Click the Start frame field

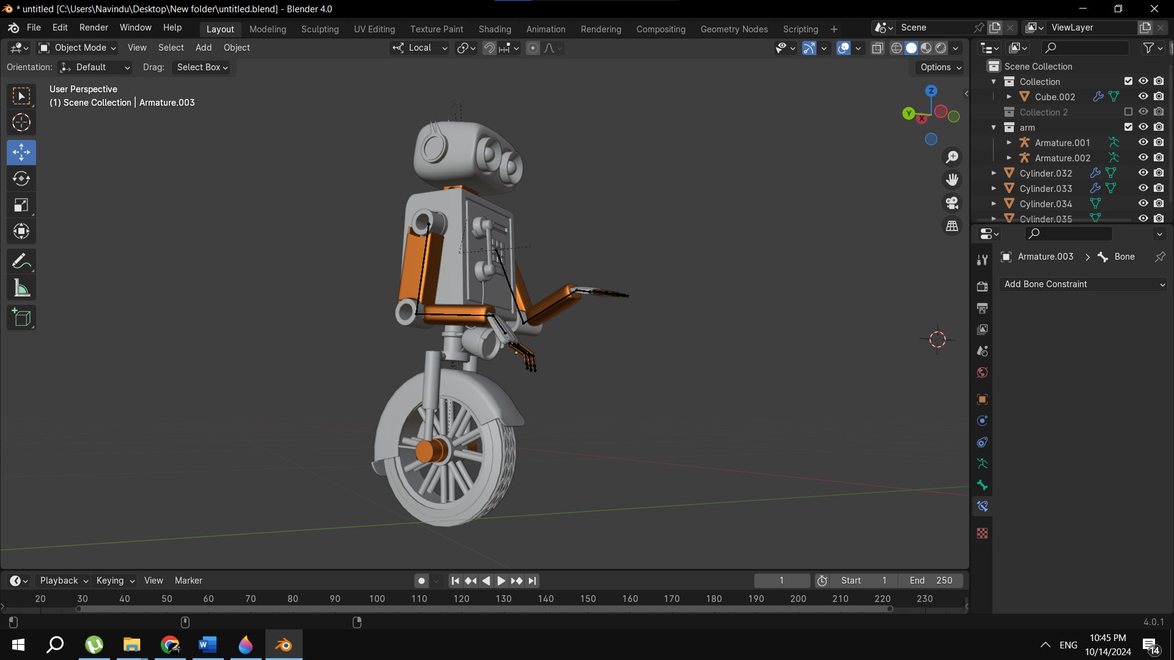click(863, 581)
